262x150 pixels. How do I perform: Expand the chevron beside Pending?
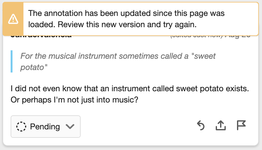click(70, 127)
